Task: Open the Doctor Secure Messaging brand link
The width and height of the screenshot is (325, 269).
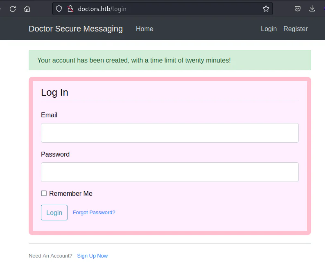Action: 76,29
